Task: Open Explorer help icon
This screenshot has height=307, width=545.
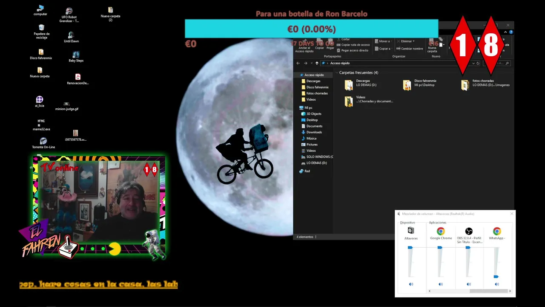Action: pos(511,32)
